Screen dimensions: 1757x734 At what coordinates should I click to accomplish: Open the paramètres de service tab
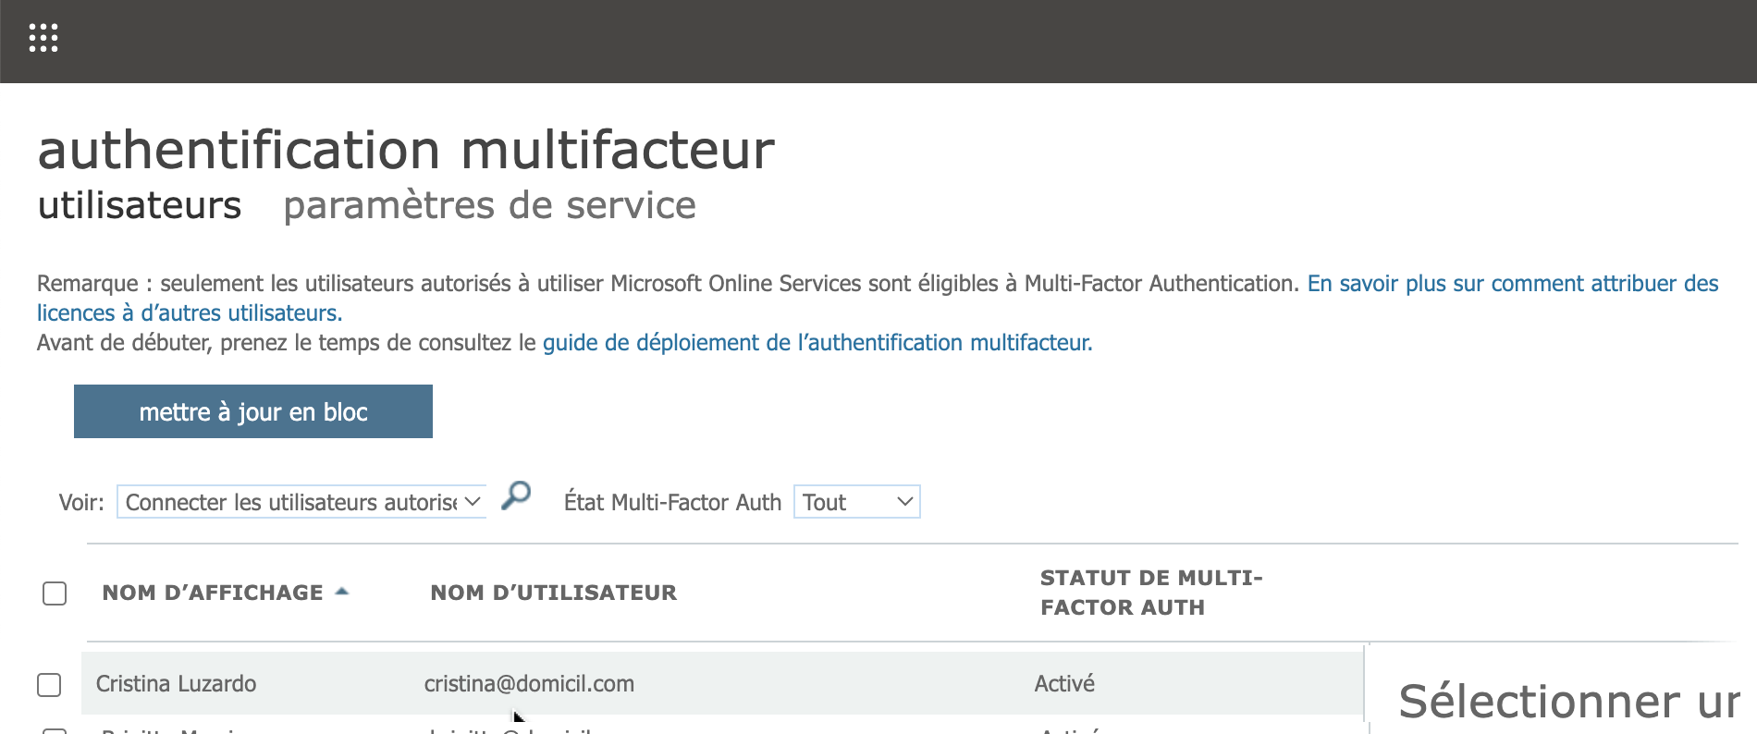point(489,205)
